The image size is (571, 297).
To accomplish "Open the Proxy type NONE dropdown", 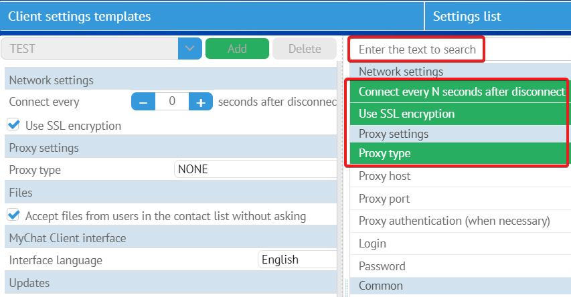I will [255, 169].
